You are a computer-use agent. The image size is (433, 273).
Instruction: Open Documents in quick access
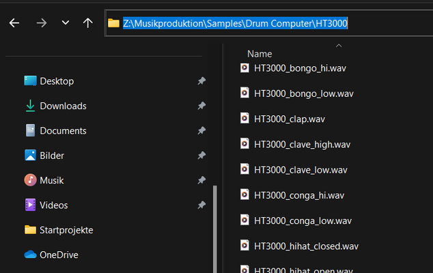click(56, 131)
